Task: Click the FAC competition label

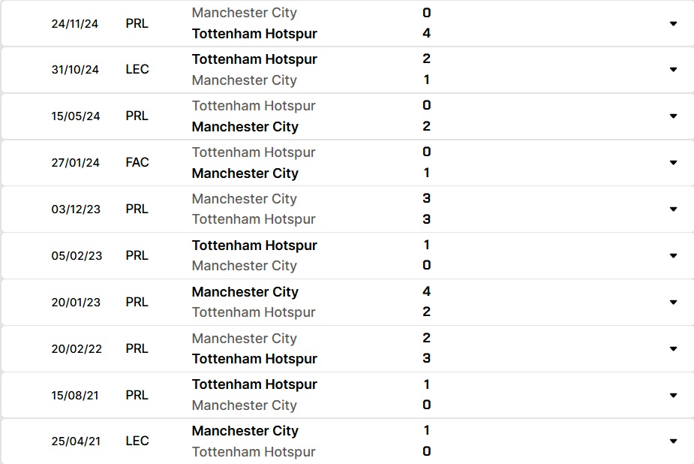Action: (x=137, y=162)
